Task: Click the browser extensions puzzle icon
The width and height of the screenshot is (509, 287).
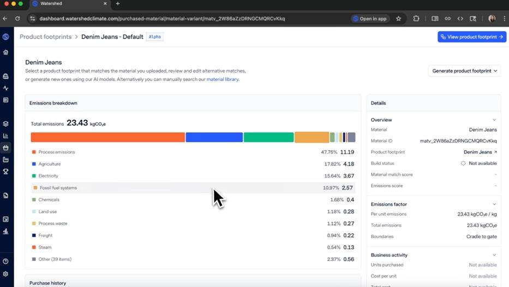Action: click(416, 19)
